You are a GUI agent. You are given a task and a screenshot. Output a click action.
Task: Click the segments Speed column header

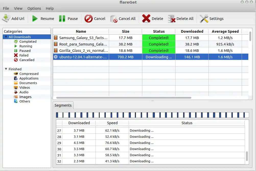(x=112, y=123)
